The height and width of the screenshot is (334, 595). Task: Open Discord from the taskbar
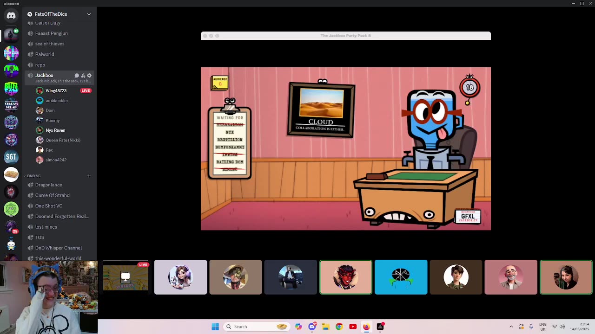312,327
